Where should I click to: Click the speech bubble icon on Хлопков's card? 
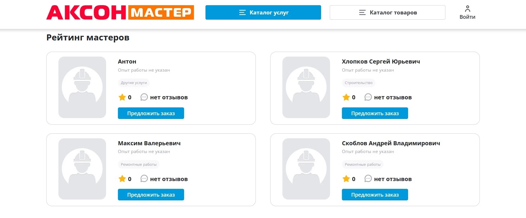point(368,97)
